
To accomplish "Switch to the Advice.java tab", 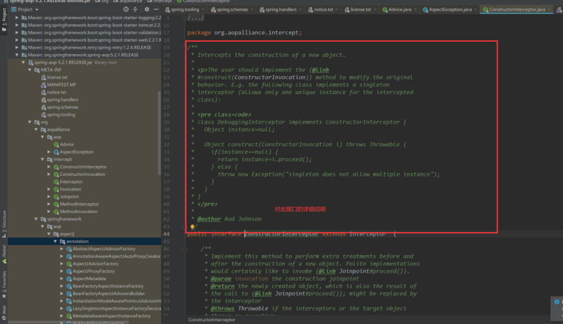I will coord(397,10).
